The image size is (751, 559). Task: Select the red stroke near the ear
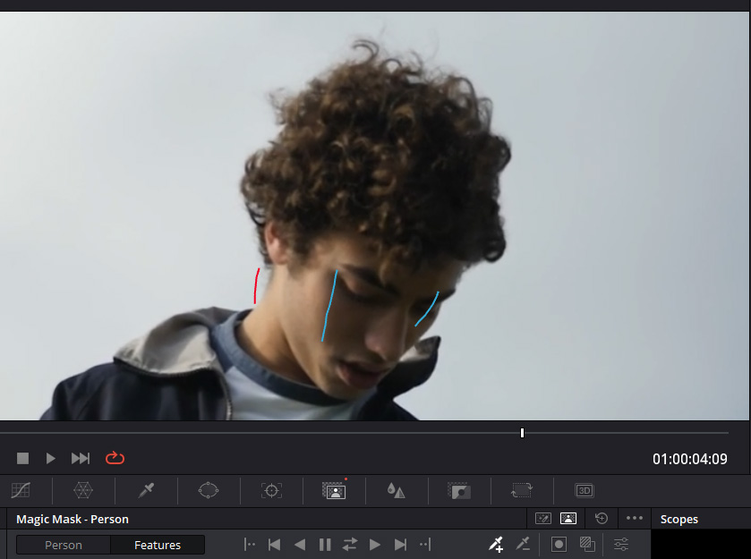(256, 285)
